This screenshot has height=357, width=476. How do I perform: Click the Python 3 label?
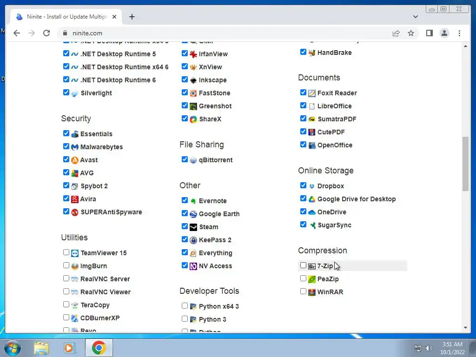[212, 319]
